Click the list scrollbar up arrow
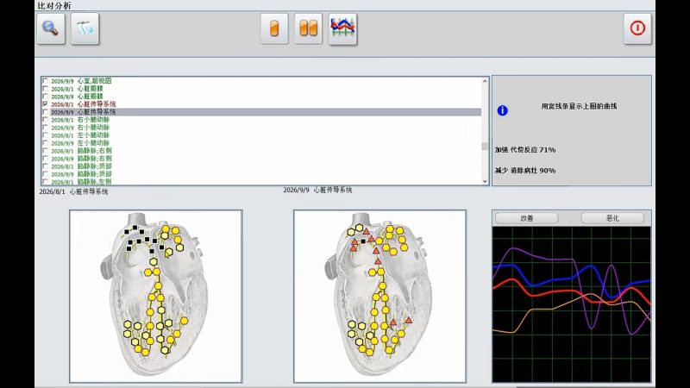690x388 pixels. pyautogui.click(x=485, y=81)
